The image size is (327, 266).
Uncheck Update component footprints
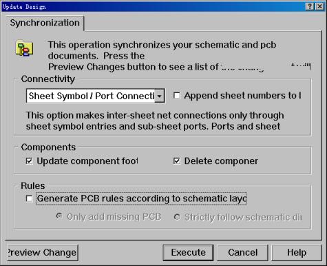click(29, 161)
